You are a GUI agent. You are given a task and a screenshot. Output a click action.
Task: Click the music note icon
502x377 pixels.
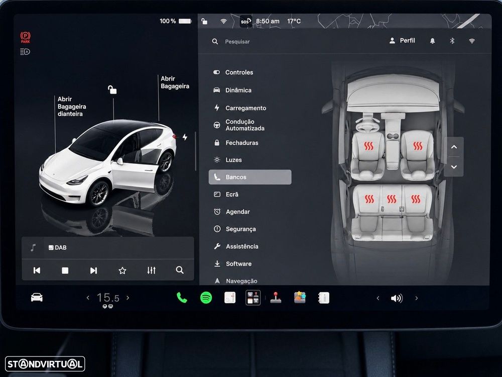pyautogui.click(x=33, y=247)
